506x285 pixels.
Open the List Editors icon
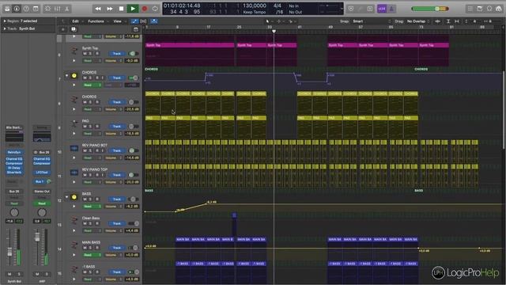pyautogui.click(x=470, y=9)
